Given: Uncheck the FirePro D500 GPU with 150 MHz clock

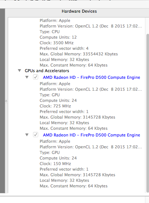Looking at the screenshot, I should [x=36, y=135].
